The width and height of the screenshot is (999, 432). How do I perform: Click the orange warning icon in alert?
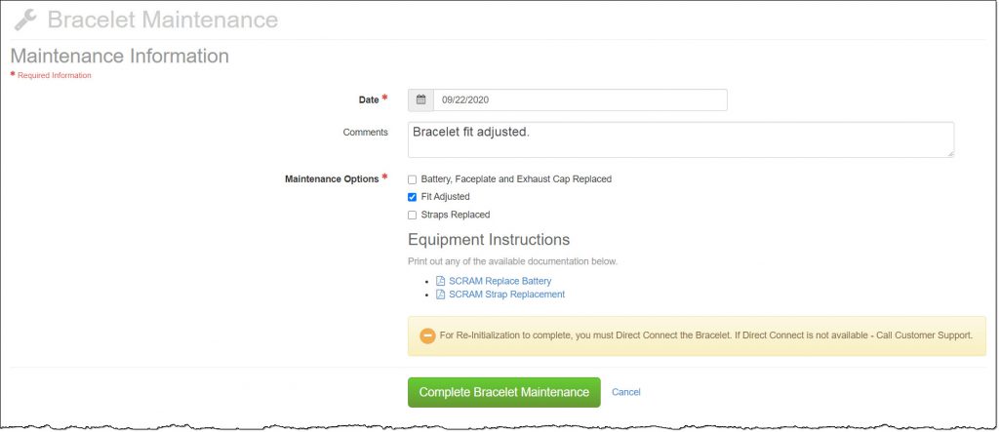point(427,335)
